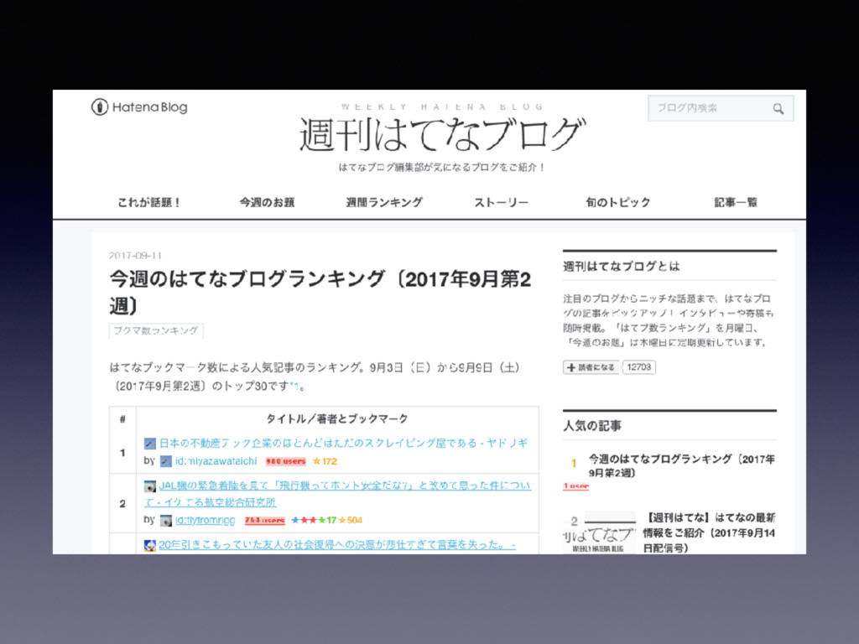The width and height of the screenshot is (859, 644).
Task: Open the id:miyazawataichi profile link
Action: (216, 461)
